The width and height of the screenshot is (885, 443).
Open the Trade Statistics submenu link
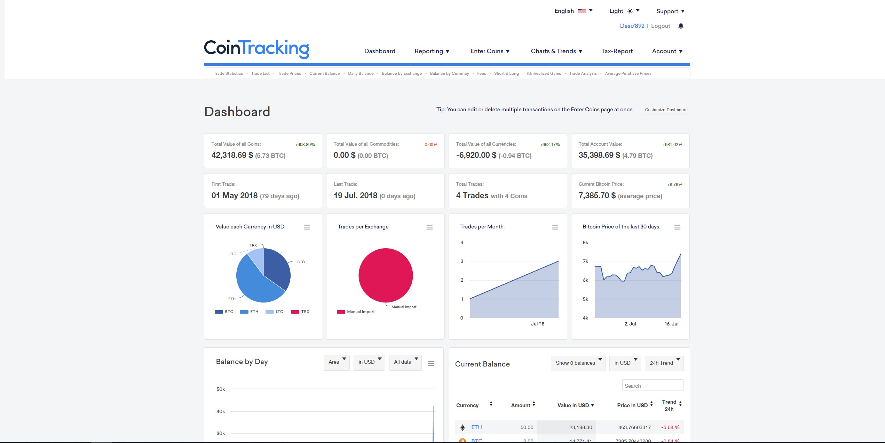pos(228,73)
